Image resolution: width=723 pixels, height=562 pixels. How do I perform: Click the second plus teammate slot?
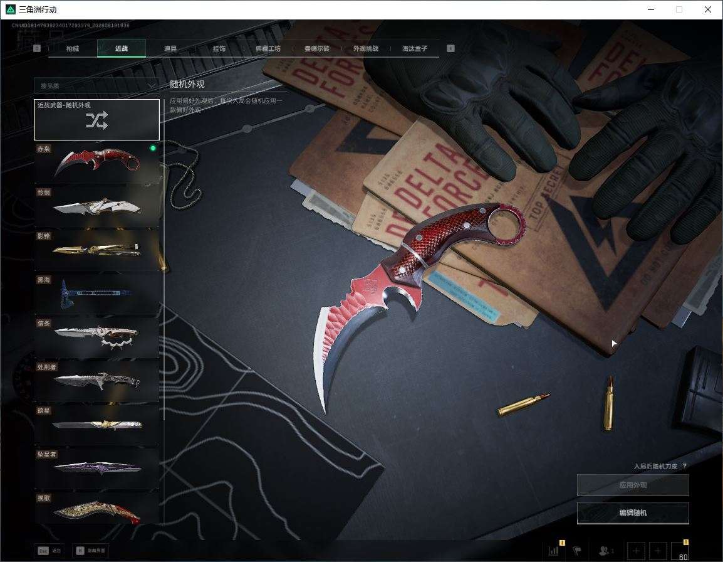[658, 551]
